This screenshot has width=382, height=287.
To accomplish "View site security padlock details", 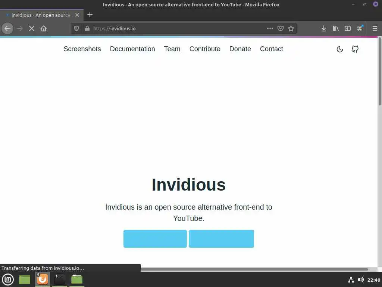I will pyautogui.click(x=87, y=28).
